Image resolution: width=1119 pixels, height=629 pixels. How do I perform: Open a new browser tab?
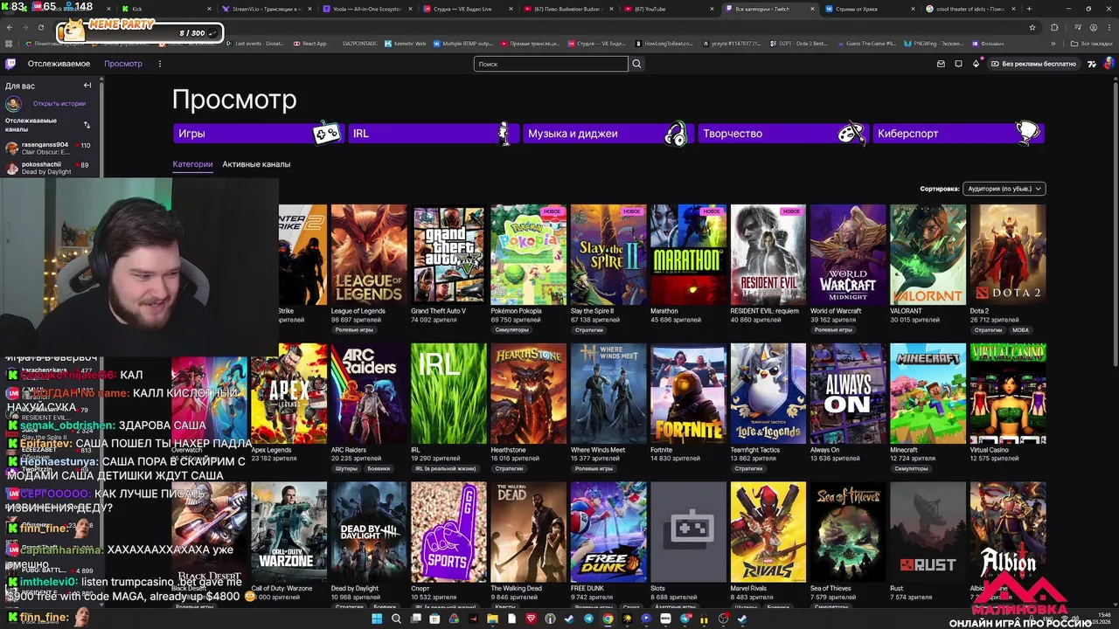coord(1029,9)
